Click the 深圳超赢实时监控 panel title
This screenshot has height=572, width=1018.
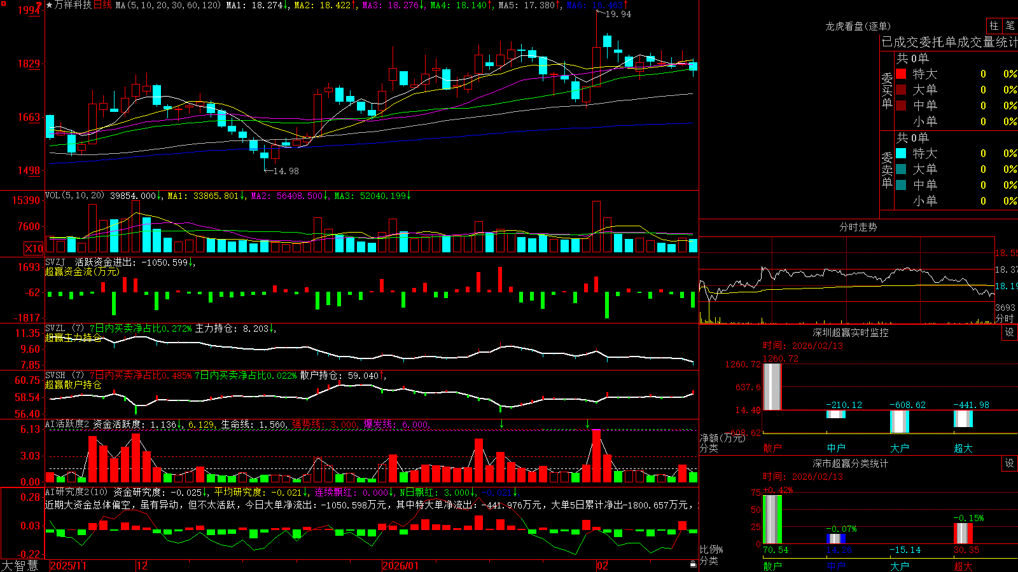pos(850,332)
